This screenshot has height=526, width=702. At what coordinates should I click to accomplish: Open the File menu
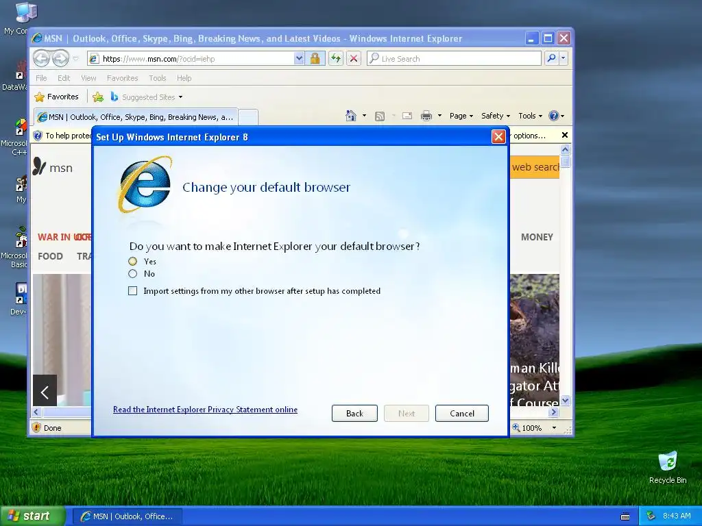(x=41, y=78)
